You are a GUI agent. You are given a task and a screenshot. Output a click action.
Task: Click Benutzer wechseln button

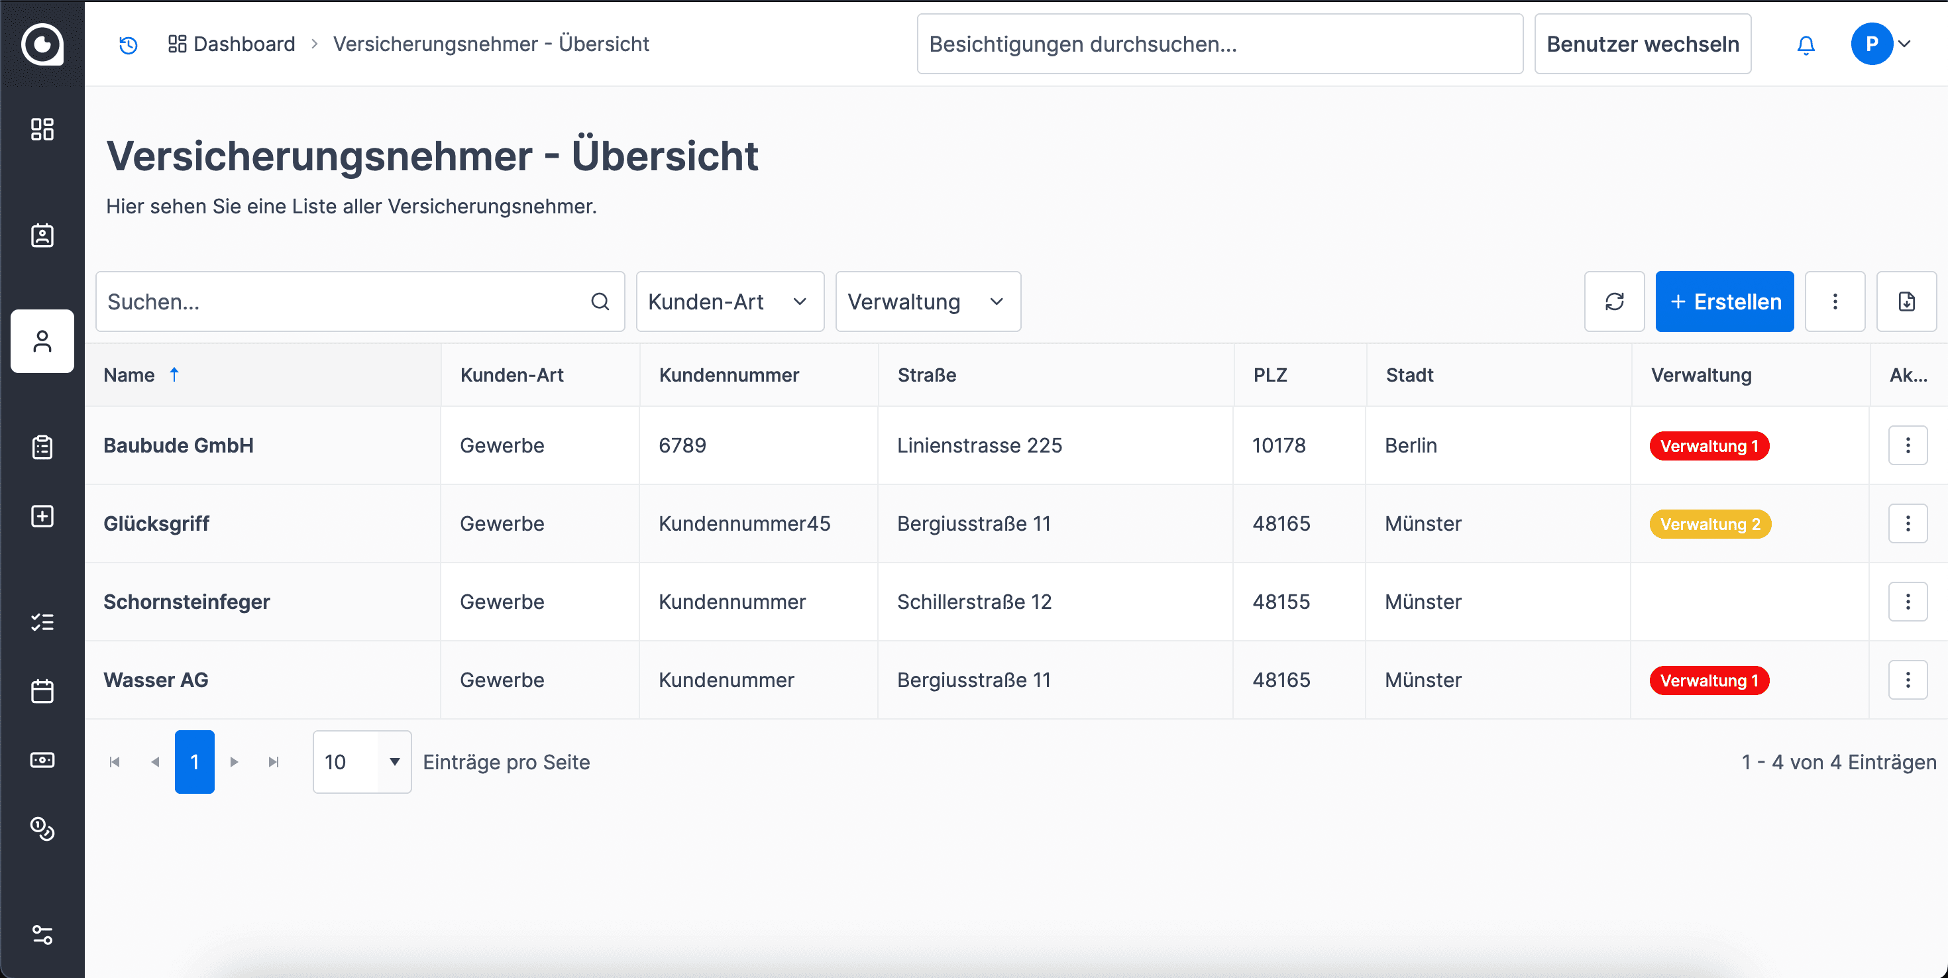1642,44
